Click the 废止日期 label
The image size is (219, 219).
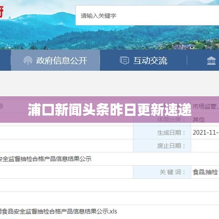click(171, 146)
